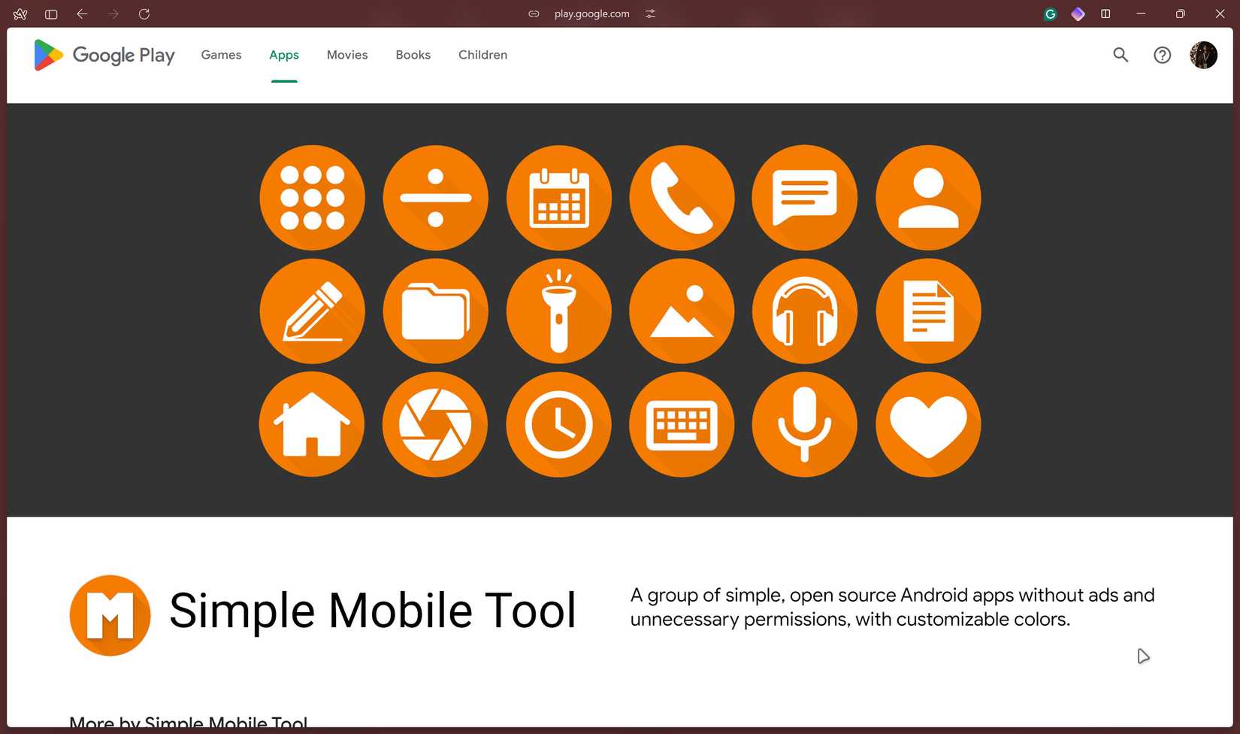Click the file manager folder icon

pos(435,311)
